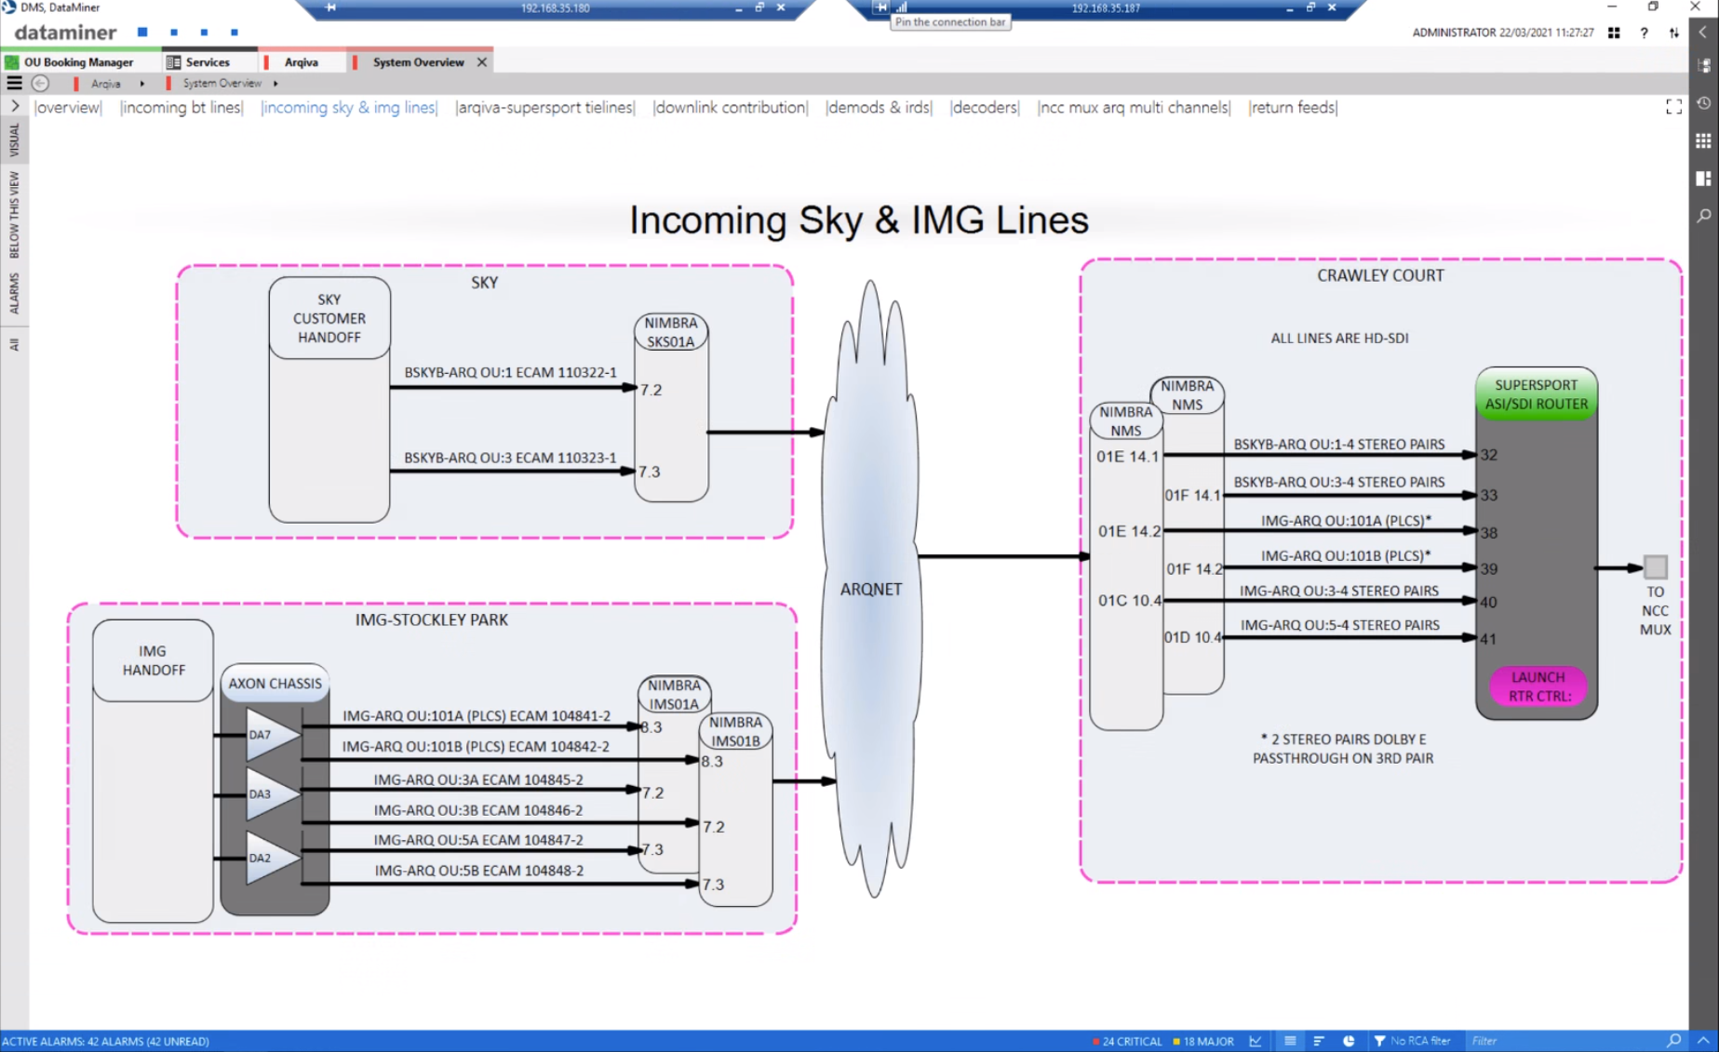Open the search icon in right sidebar
The height and width of the screenshot is (1052, 1719).
[1703, 216]
